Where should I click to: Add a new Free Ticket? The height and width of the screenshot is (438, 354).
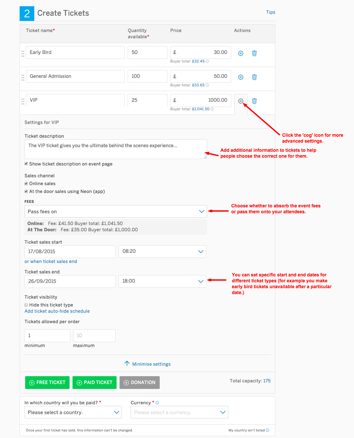[x=47, y=382]
